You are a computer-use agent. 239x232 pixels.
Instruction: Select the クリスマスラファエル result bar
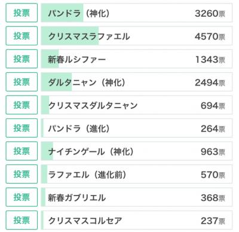(137, 36)
